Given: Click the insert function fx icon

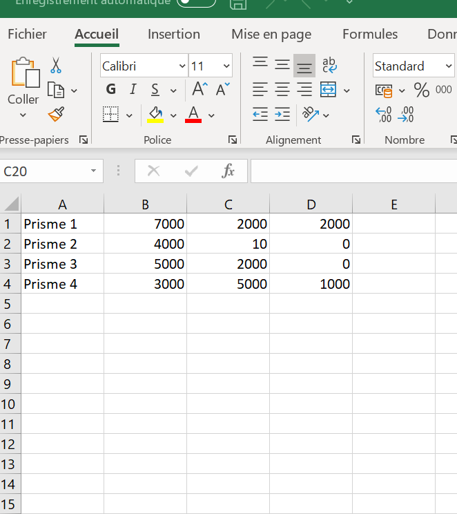Looking at the screenshot, I should point(228,171).
